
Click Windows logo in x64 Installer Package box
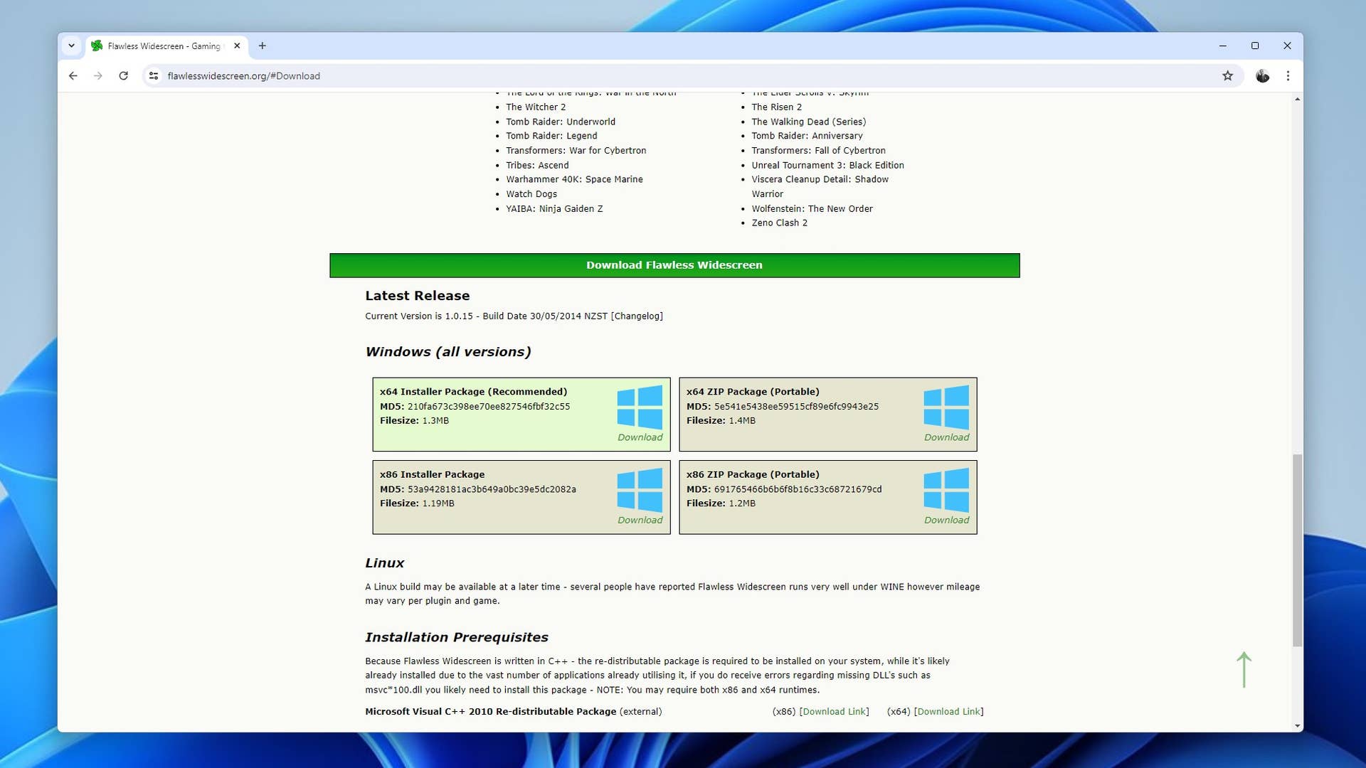(x=640, y=407)
